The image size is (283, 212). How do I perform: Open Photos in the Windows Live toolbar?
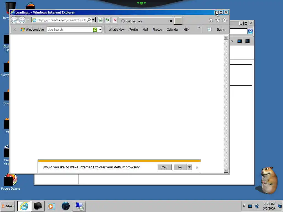[157, 30]
